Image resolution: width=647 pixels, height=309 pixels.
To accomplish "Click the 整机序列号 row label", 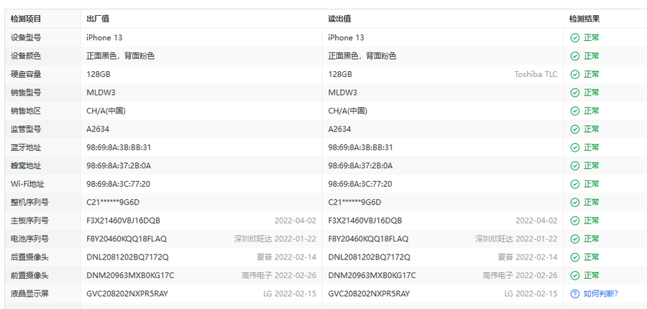I will pos(29,202).
